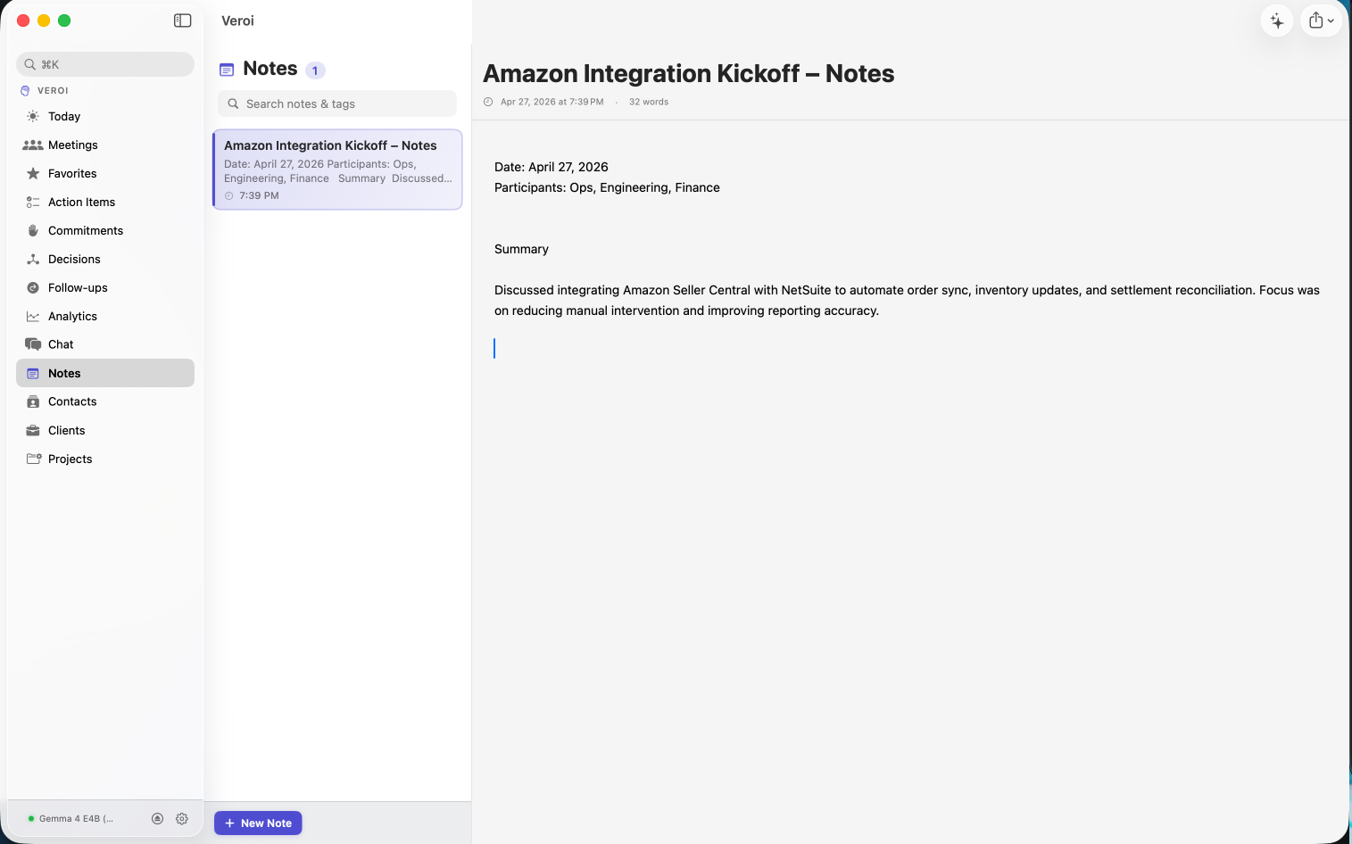Open the share export dropdown
This screenshot has height=844, width=1352.
(1321, 21)
